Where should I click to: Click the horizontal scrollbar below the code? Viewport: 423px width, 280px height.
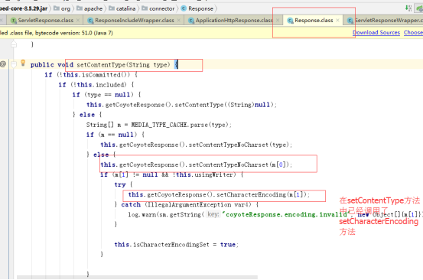(x=137, y=277)
